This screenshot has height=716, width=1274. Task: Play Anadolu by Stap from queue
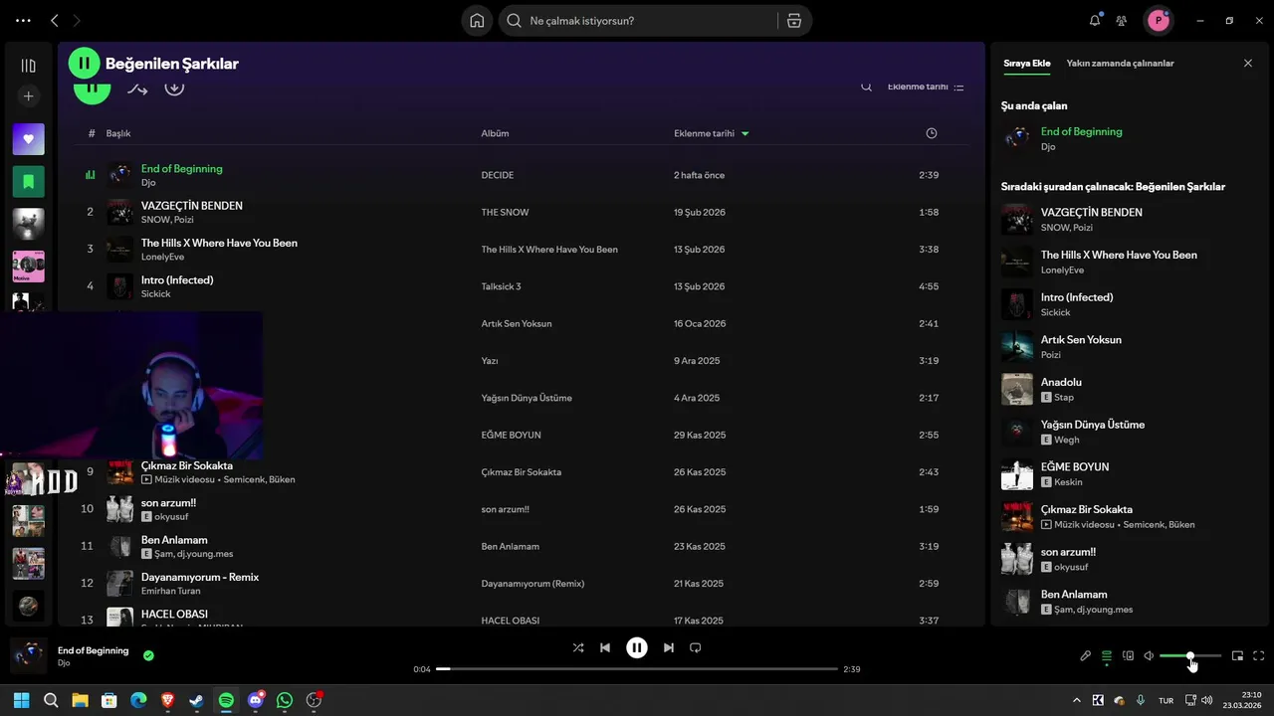1128,389
